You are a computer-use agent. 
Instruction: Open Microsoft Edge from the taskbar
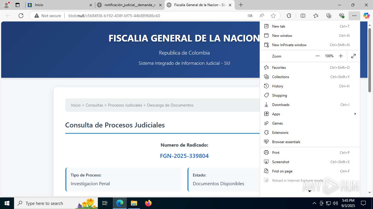click(120, 203)
